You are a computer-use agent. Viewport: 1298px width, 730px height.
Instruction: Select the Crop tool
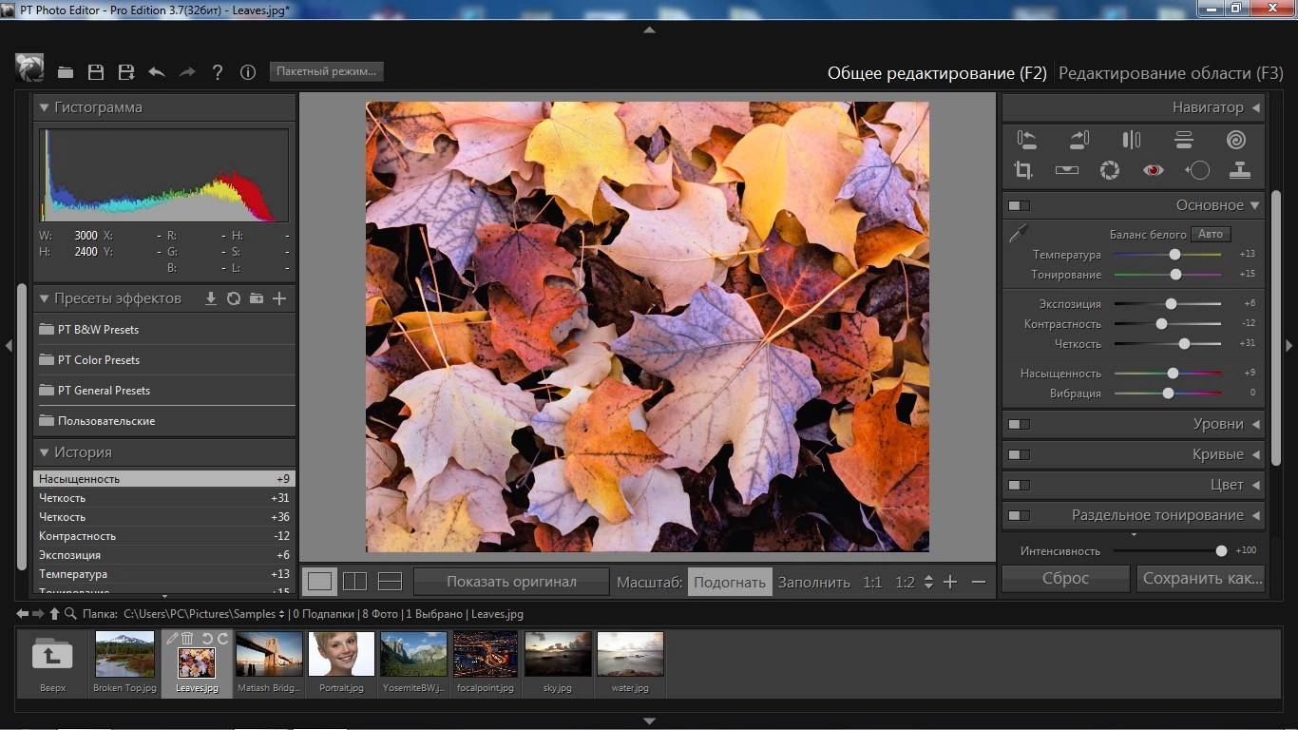point(1023,170)
